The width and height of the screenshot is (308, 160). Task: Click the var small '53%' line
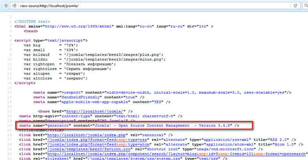tap(51, 50)
